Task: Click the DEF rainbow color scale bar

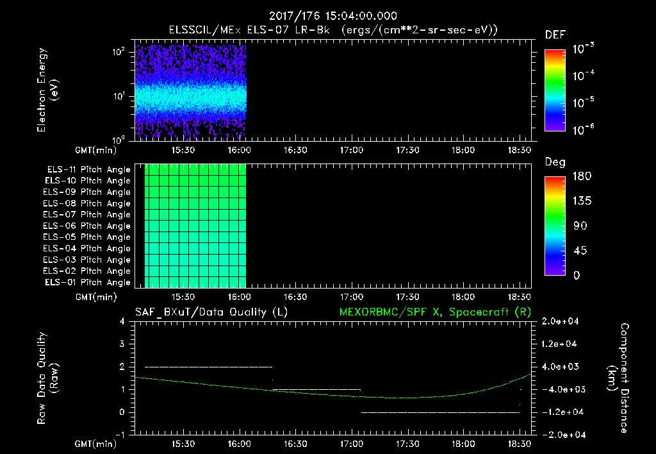Action: click(555, 90)
